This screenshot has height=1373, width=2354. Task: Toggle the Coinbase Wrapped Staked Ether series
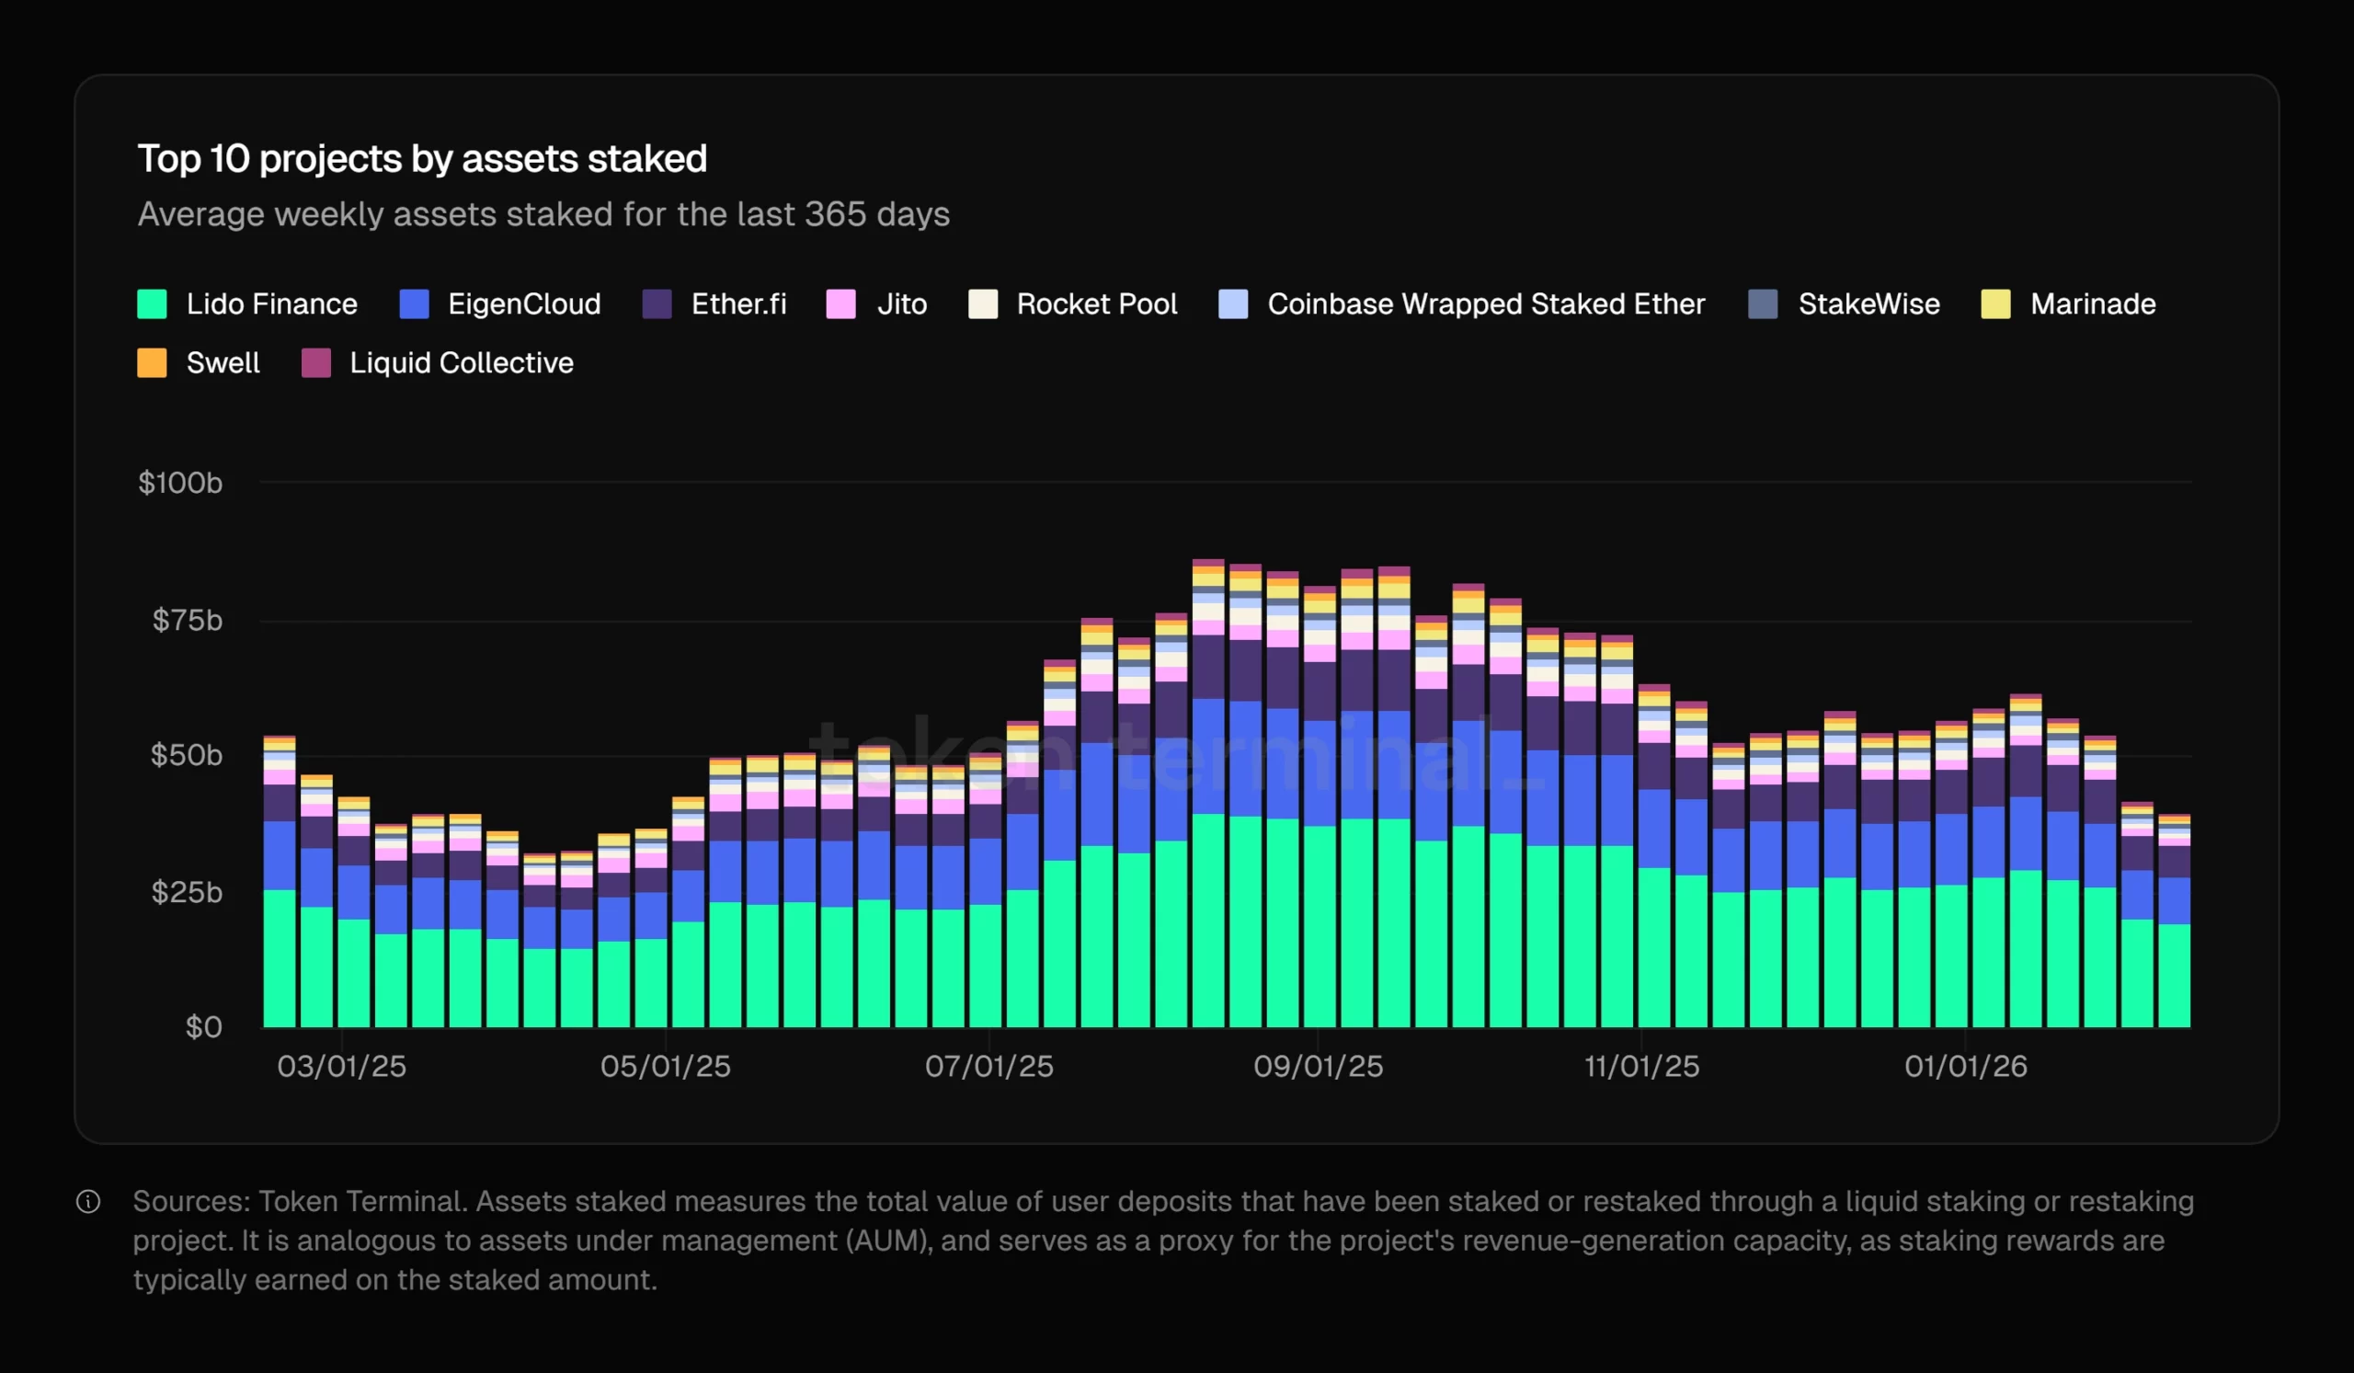(x=1484, y=303)
